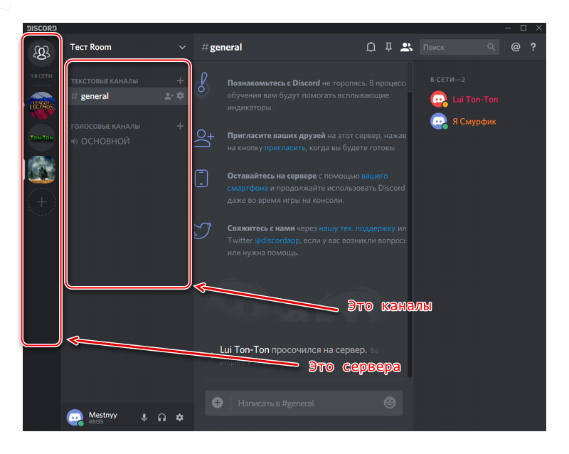Create invite for the general channel

click(169, 96)
